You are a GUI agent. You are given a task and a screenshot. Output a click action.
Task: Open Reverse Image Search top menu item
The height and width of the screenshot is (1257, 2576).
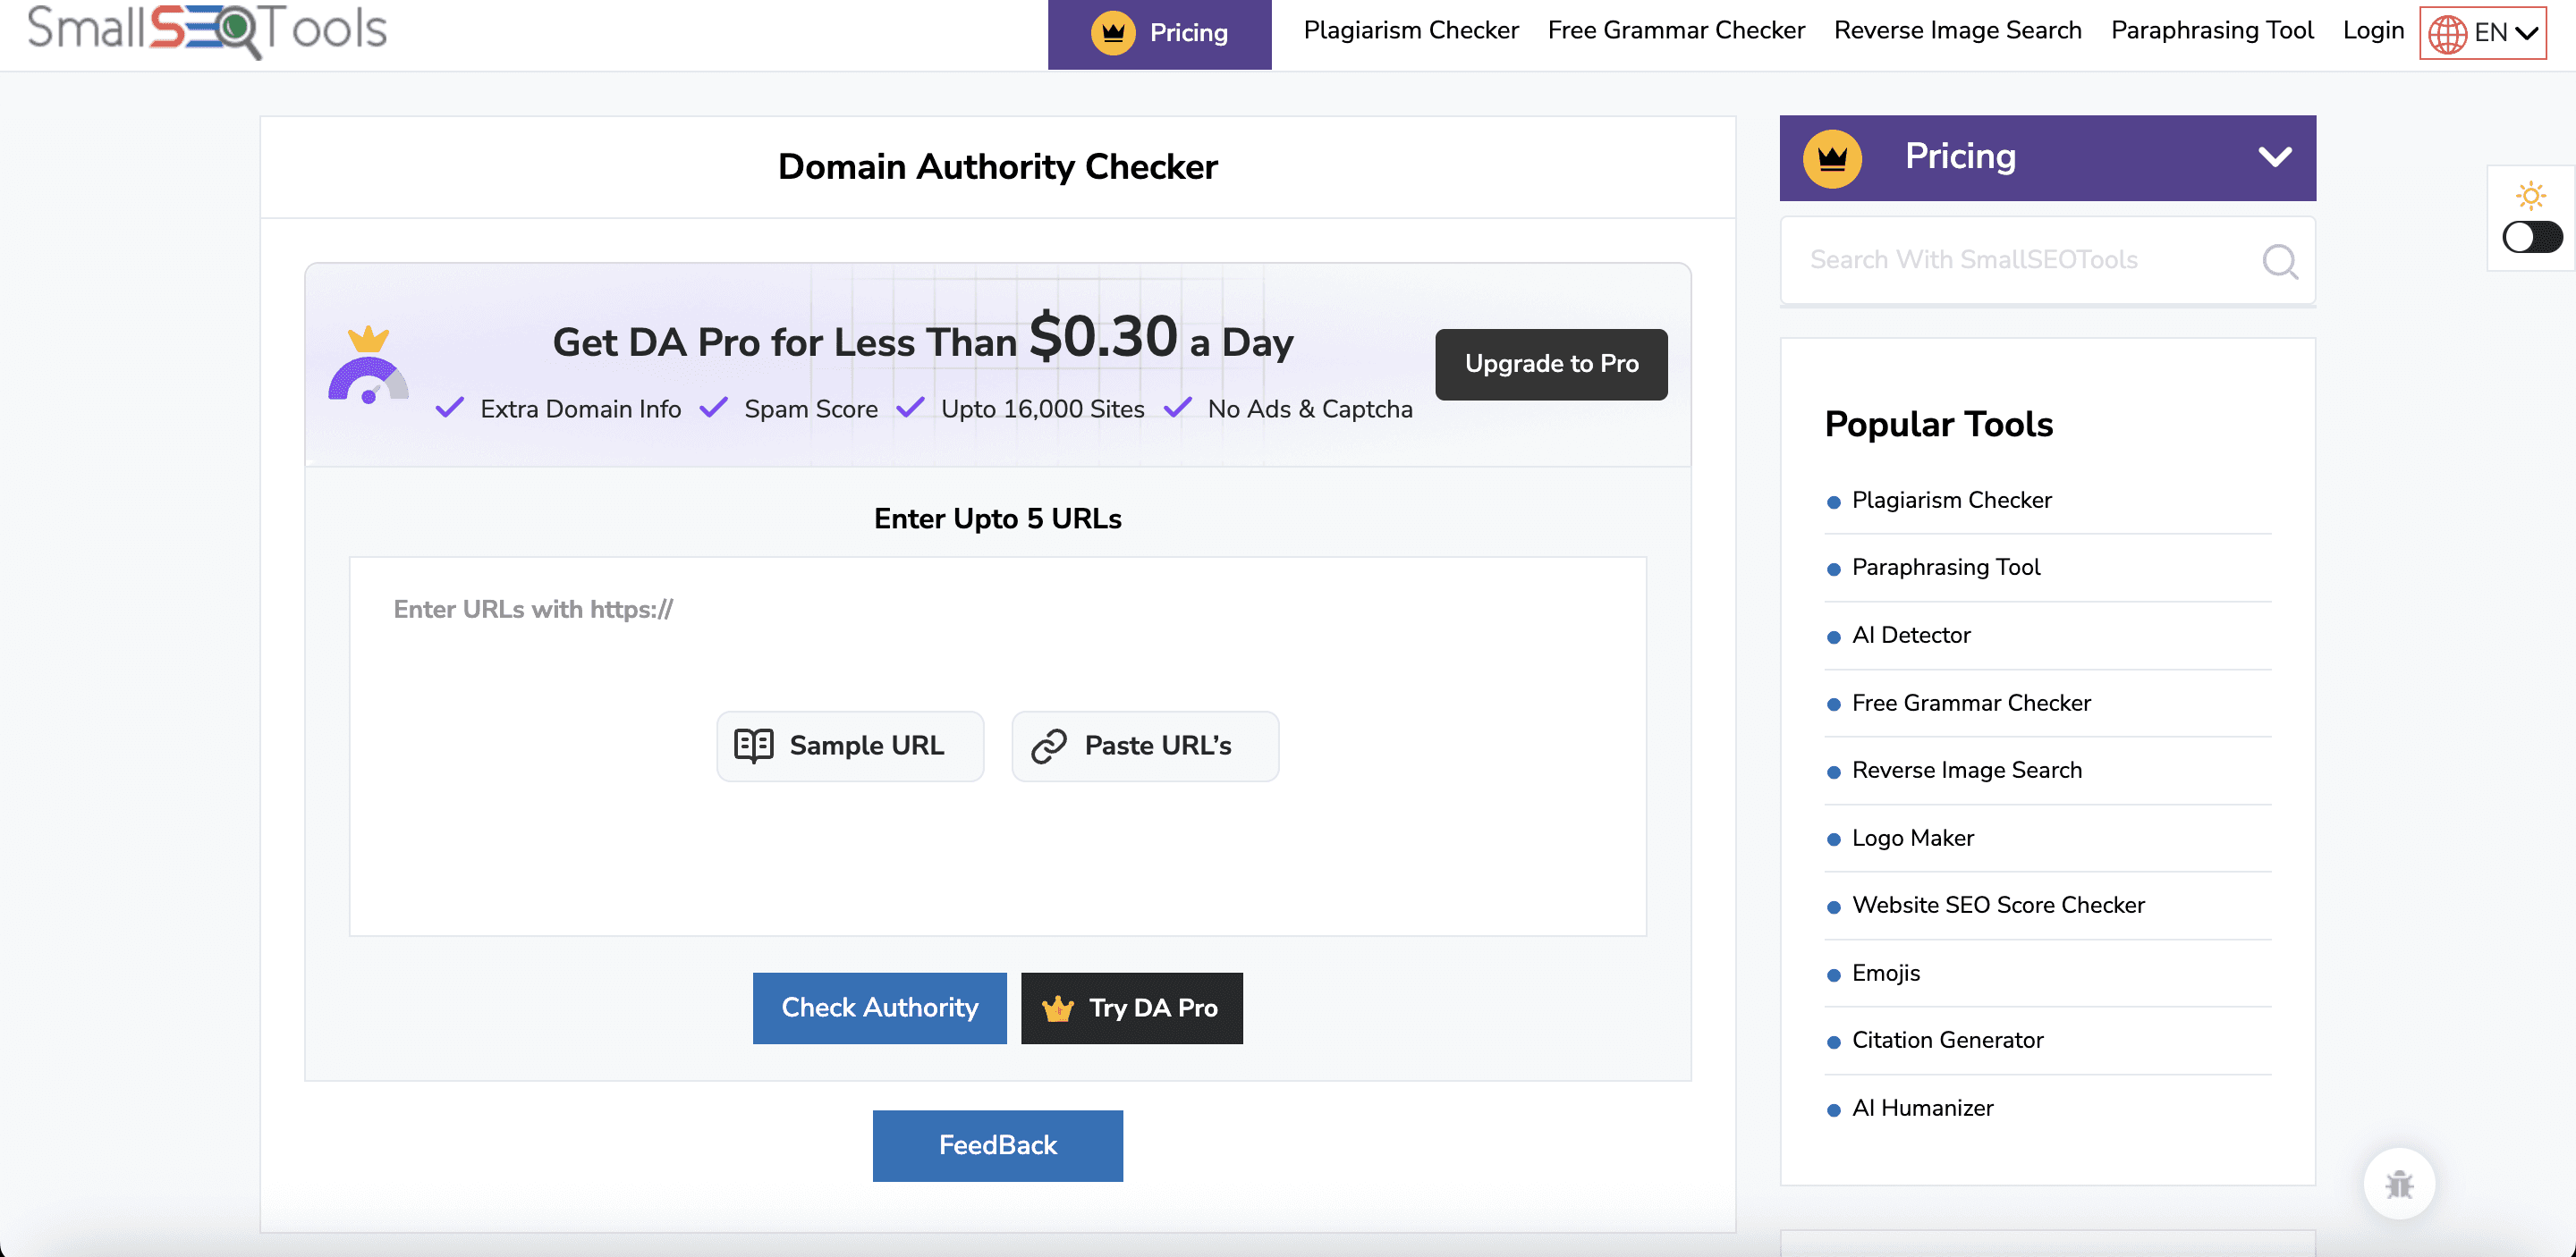pos(1957,30)
